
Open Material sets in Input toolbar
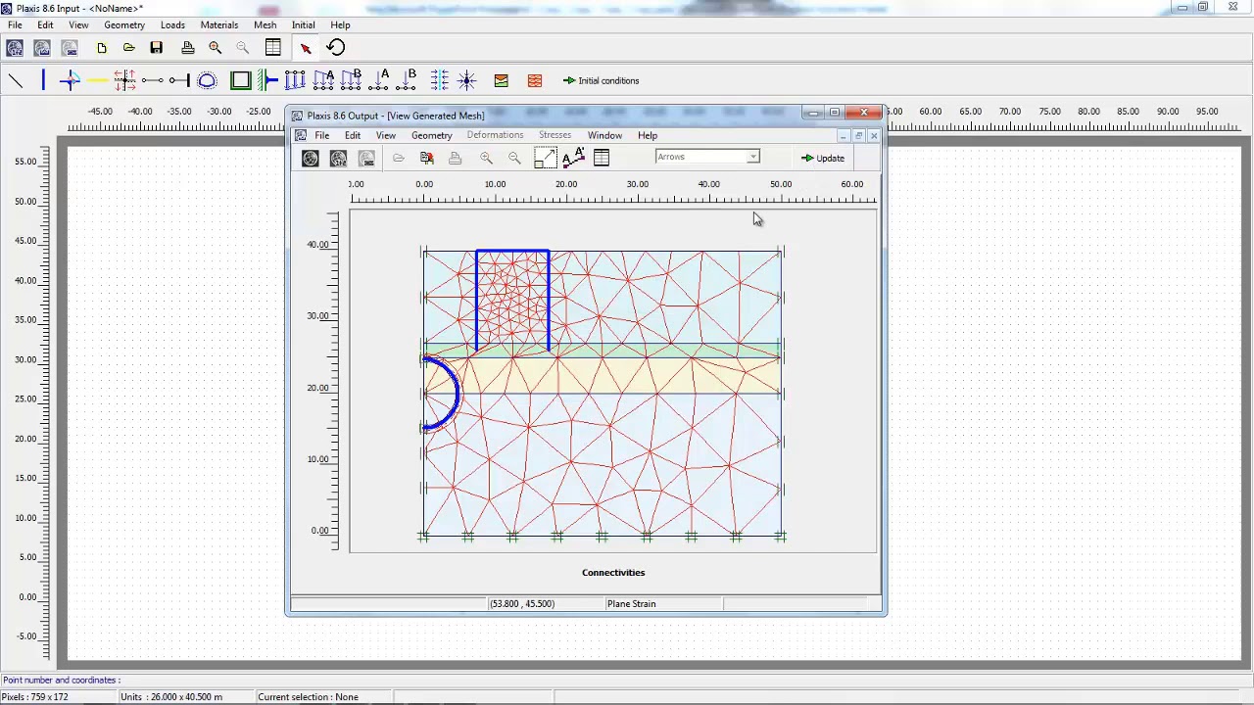tap(501, 80)
